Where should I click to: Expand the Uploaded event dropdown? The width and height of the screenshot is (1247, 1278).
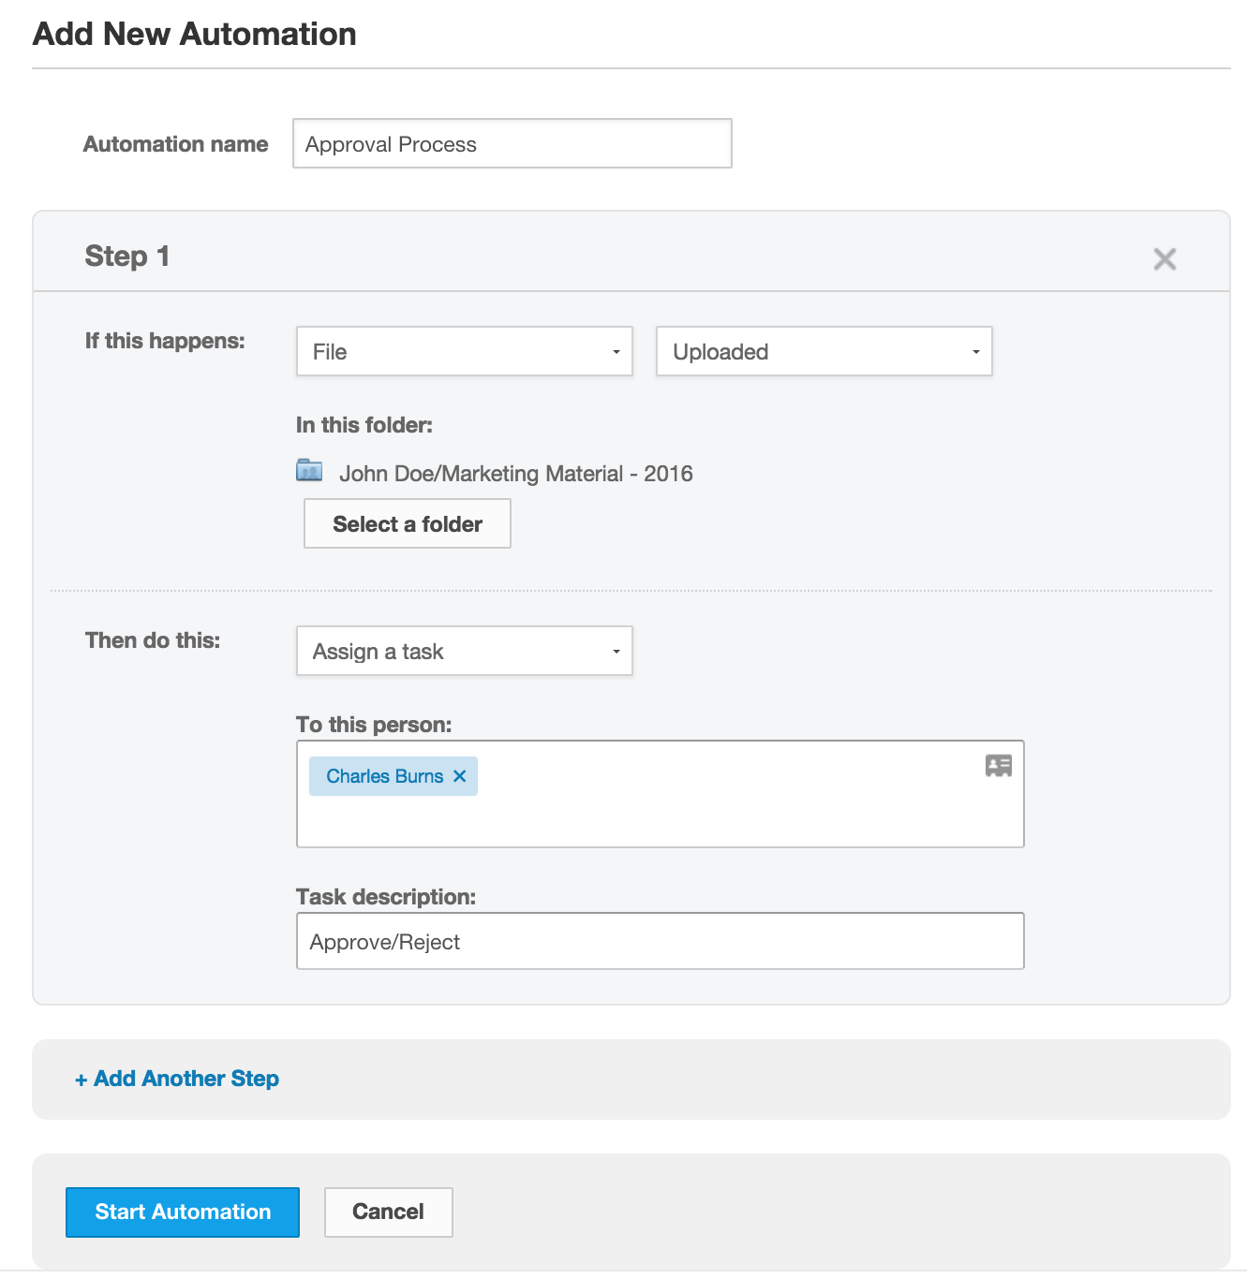[x=824, y=352]
